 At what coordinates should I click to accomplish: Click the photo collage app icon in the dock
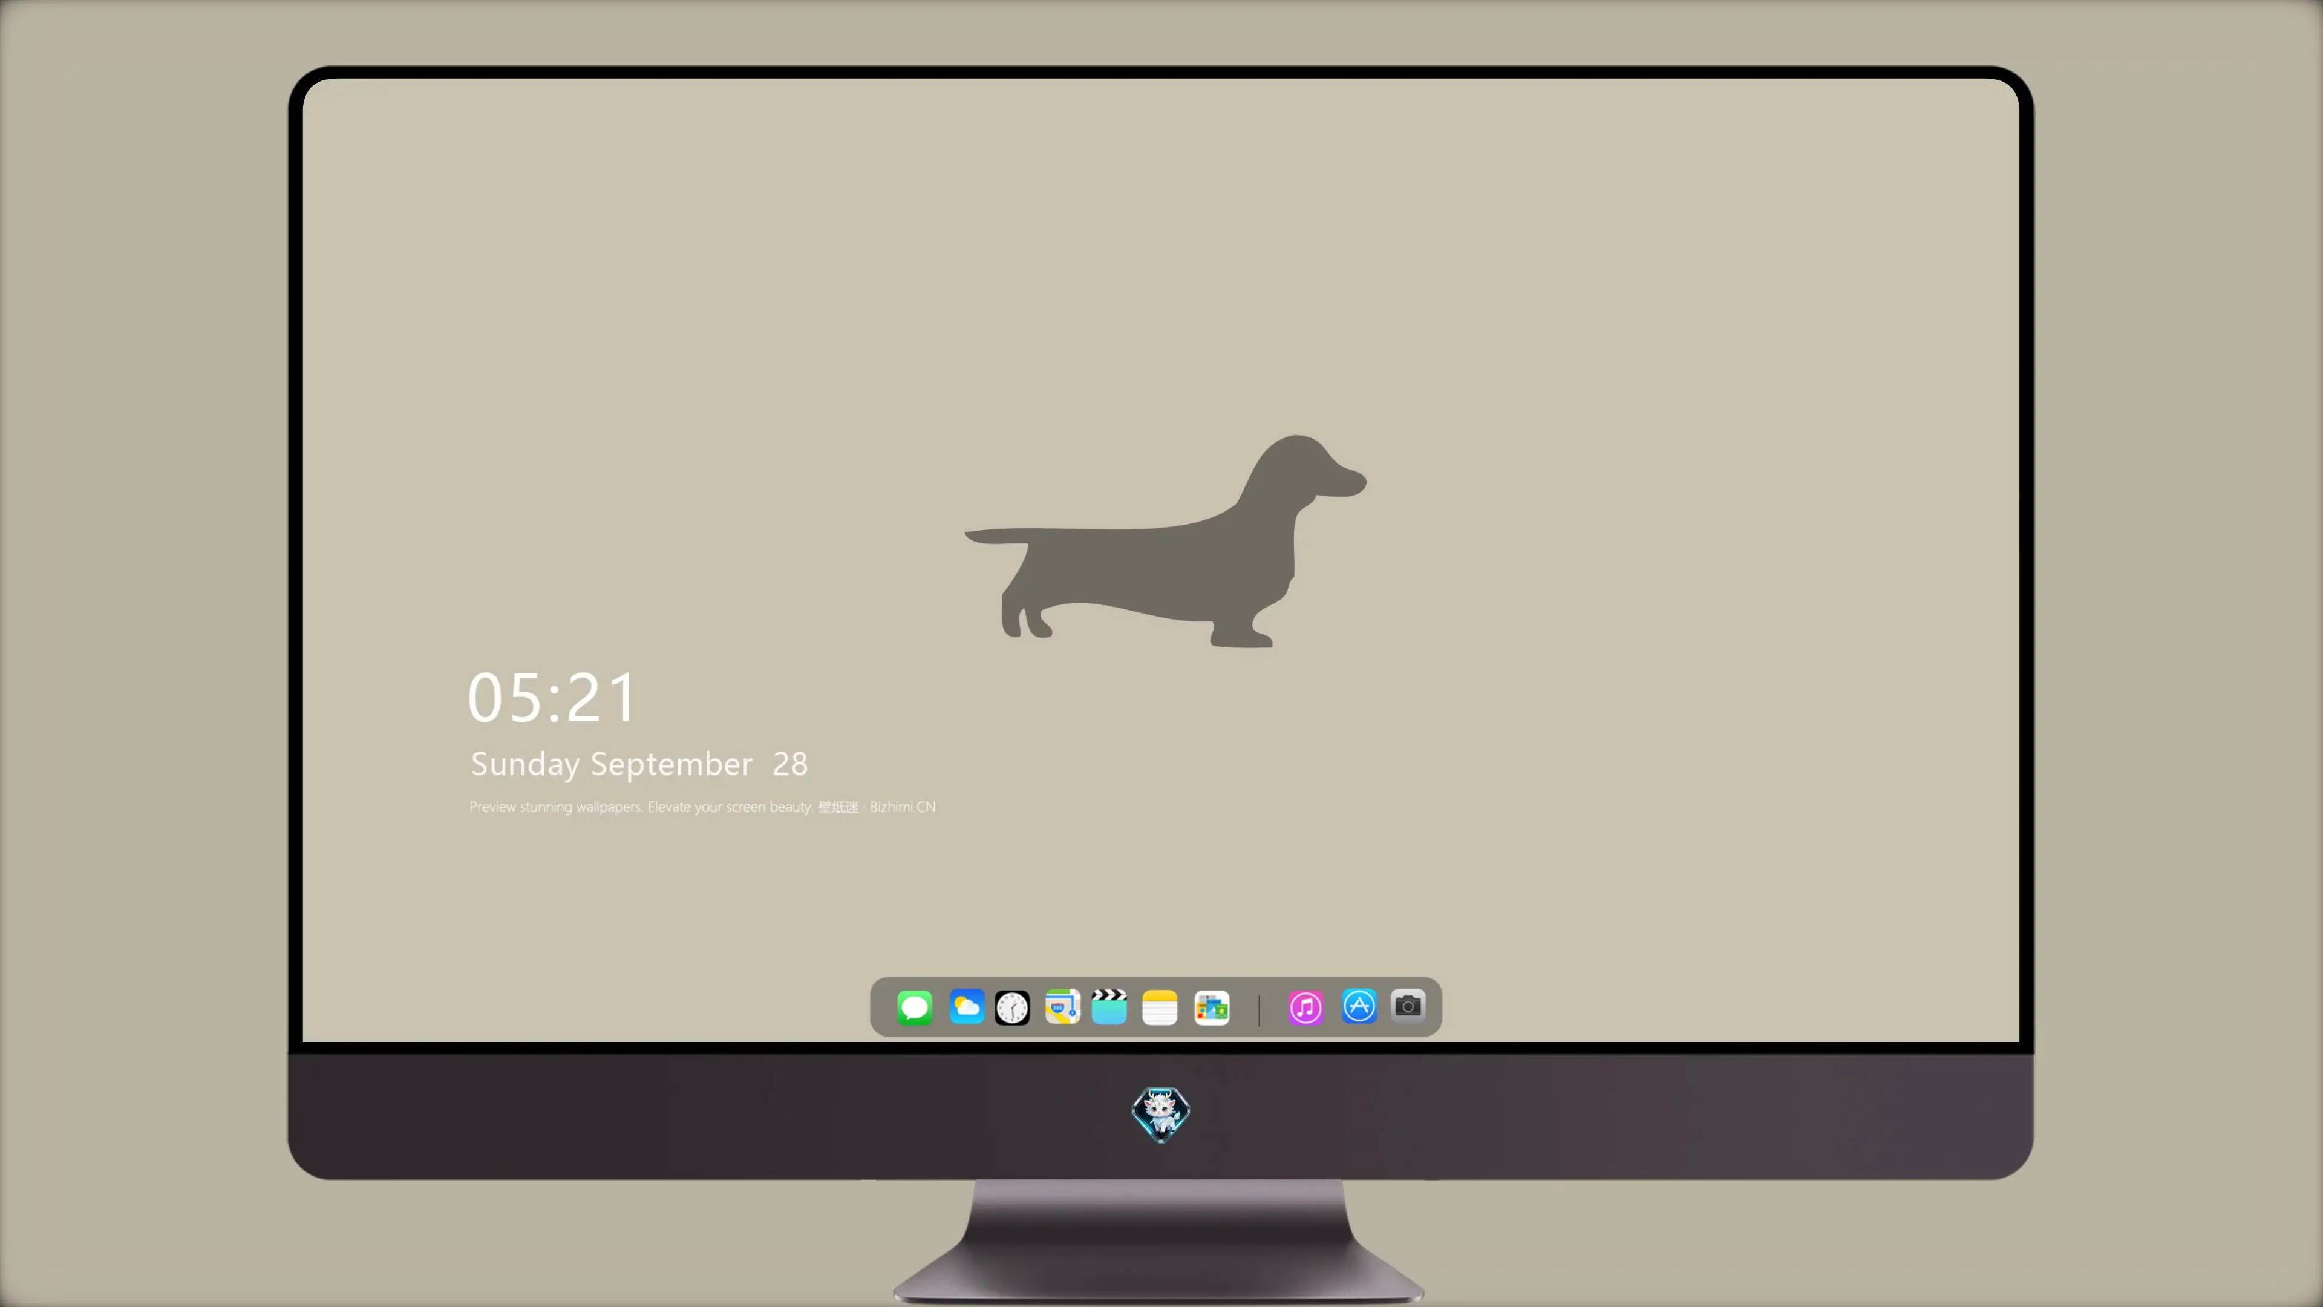click(1212, 1007)
